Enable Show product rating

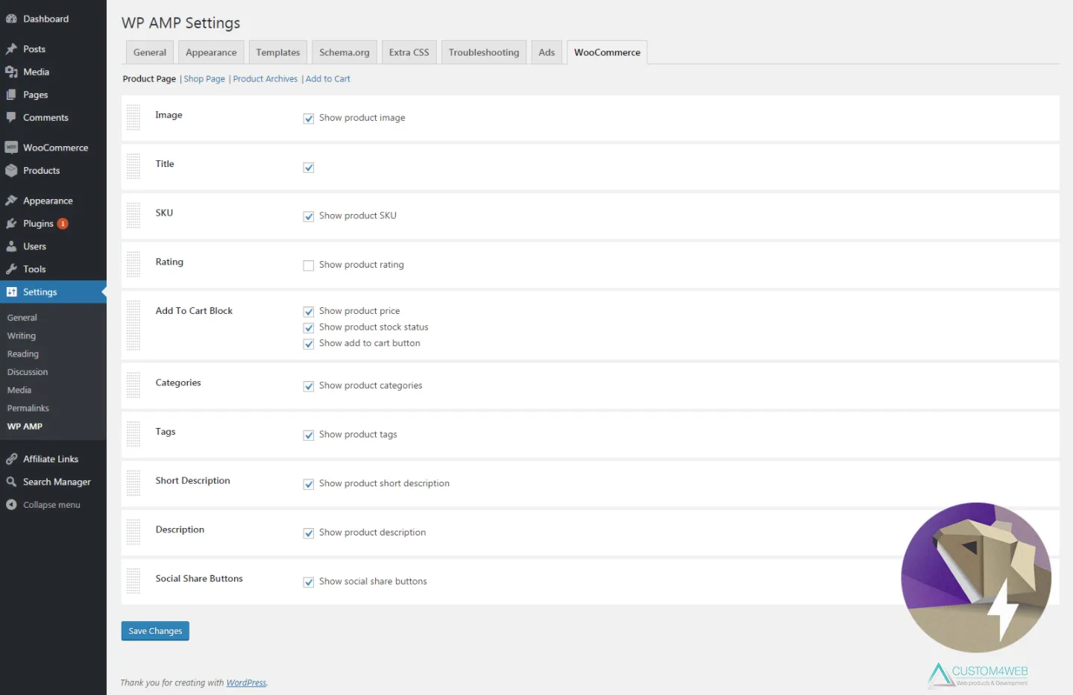tap(308, 265)
